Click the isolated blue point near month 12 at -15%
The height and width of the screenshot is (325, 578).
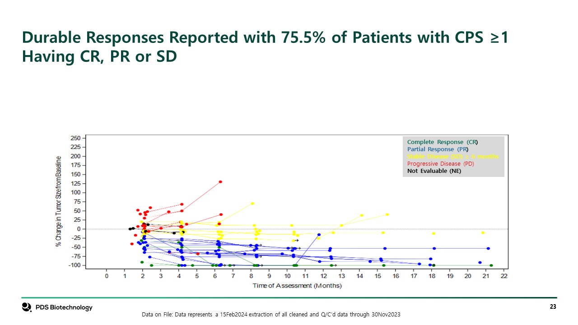click(x=319, y=235)
